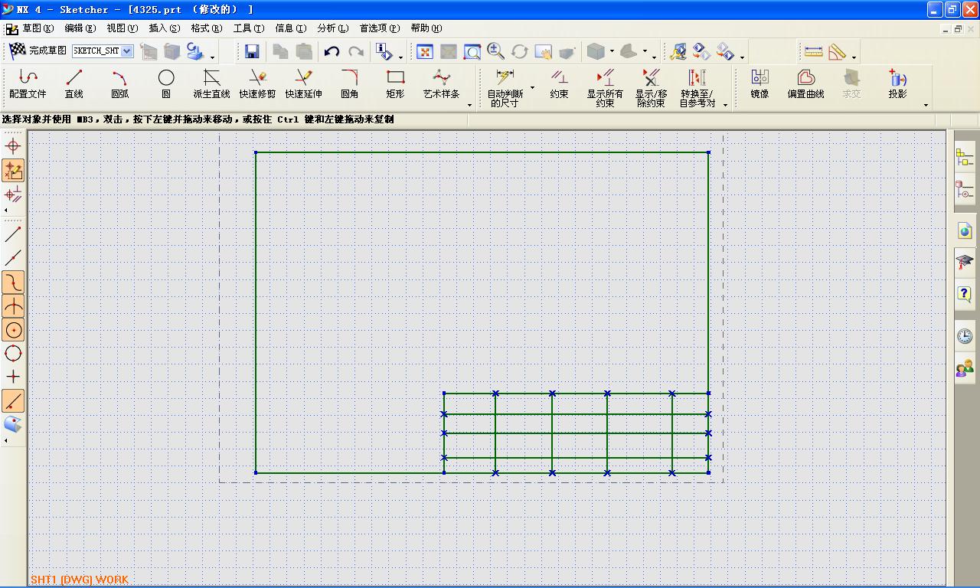Click the 镜像 mirror tool

point(759,84)
